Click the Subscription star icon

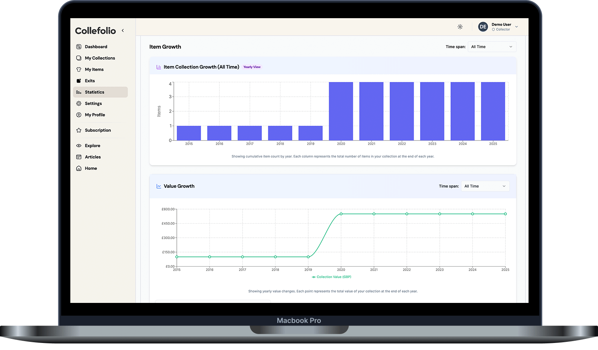pos(79,131)
